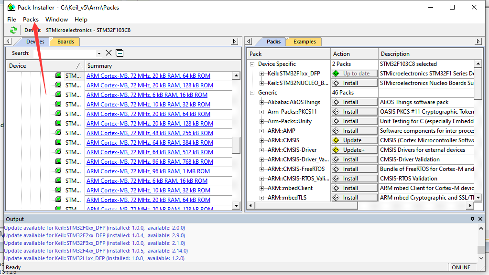Viewport: 489px width, 275px height.
Task: Close the Output panel via its X icon
Action: coord(481,219)
